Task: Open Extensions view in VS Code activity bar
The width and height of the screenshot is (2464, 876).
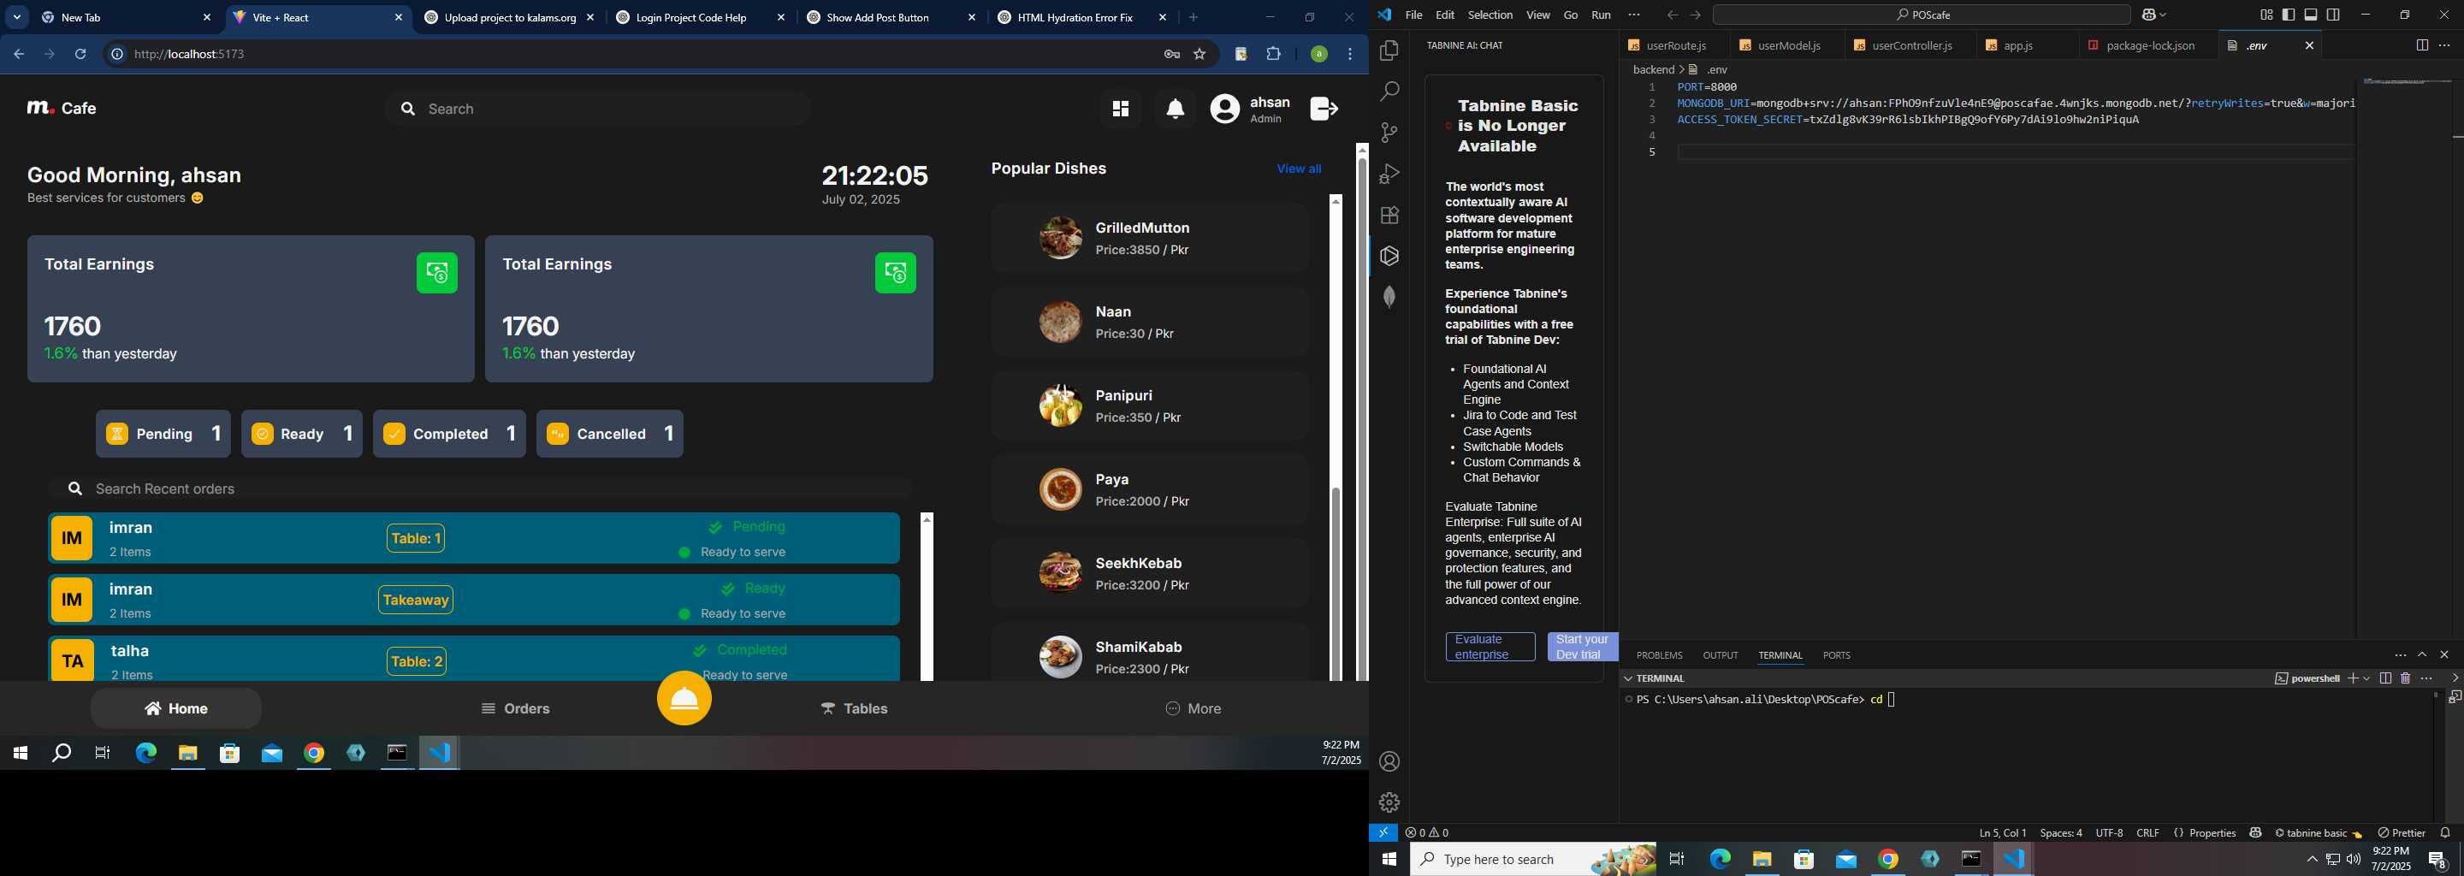Action: 1389,216
